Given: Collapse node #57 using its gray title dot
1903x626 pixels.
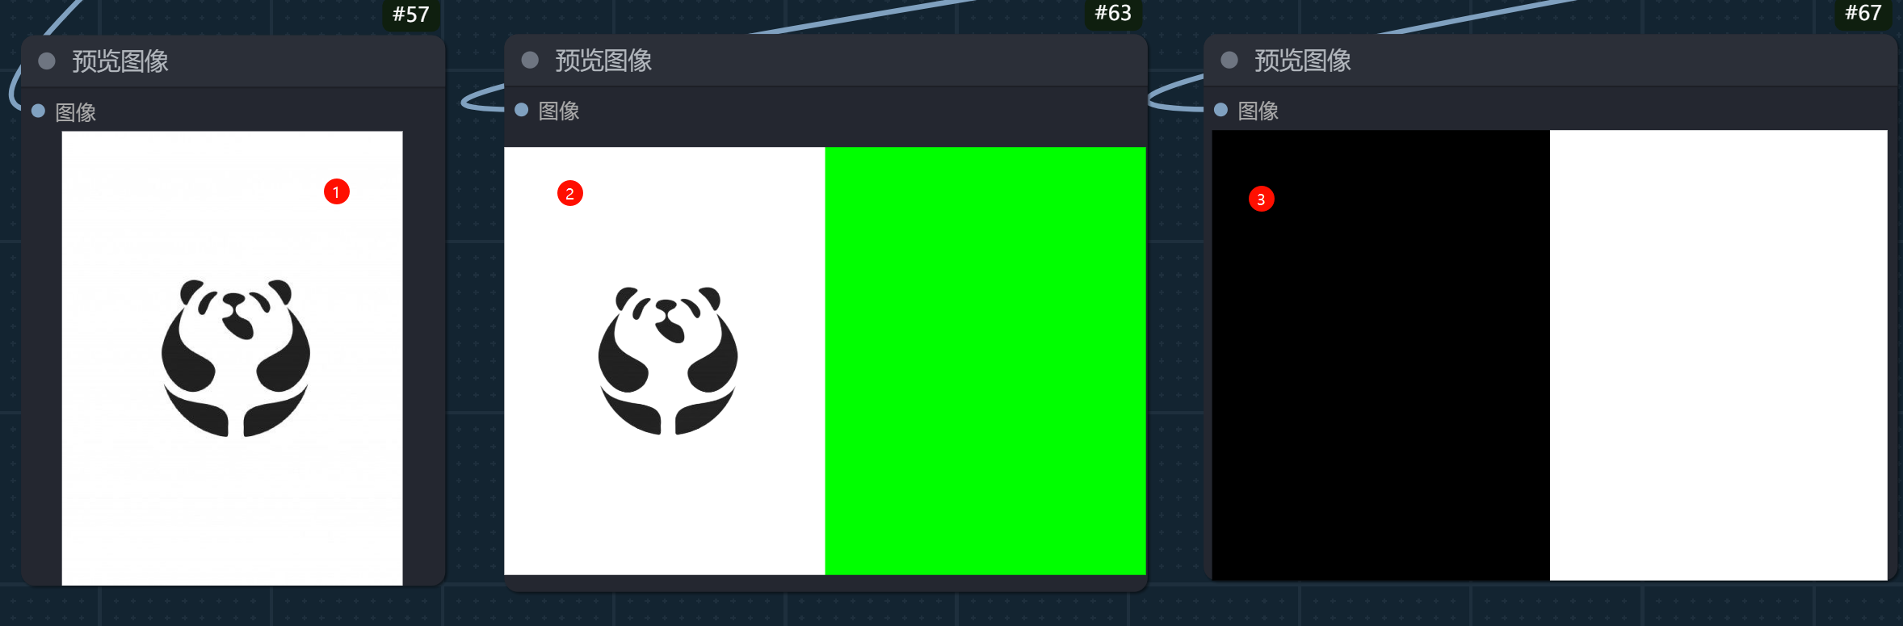Looking at the screenshot, I should 47,61.
